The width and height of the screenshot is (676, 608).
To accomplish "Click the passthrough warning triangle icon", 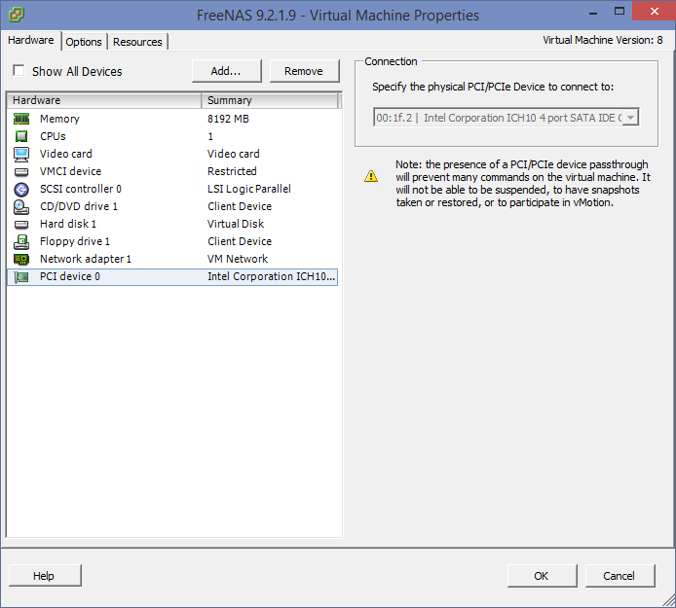I will click(x=371, y=176).
